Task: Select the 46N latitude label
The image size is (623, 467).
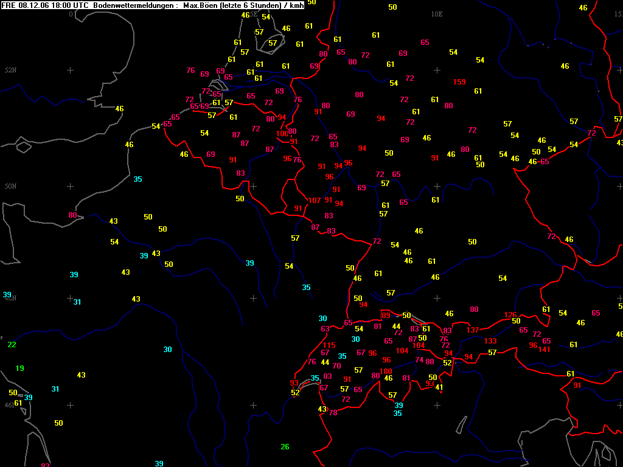Action: (10, 405)
